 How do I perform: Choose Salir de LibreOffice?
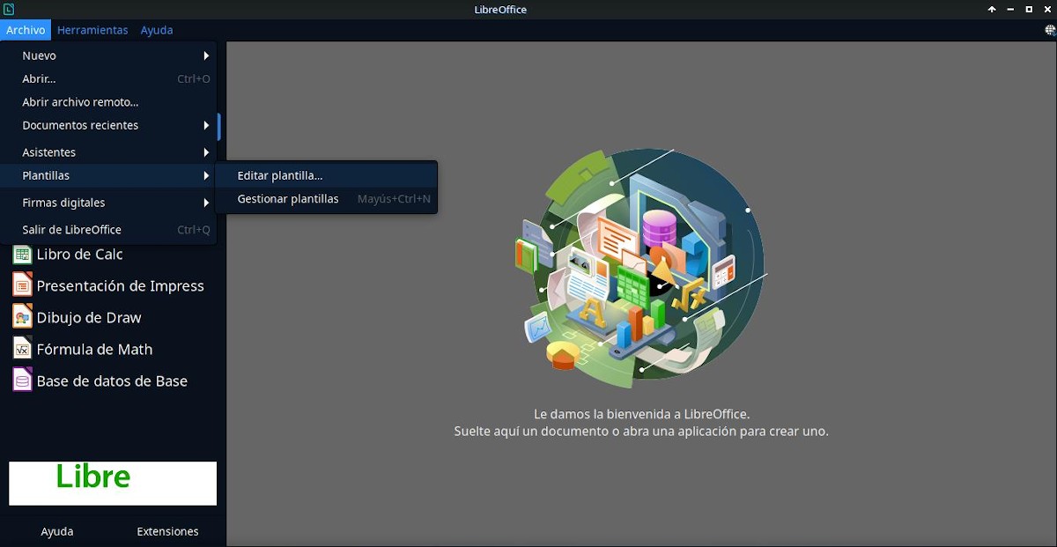[108, 230]
